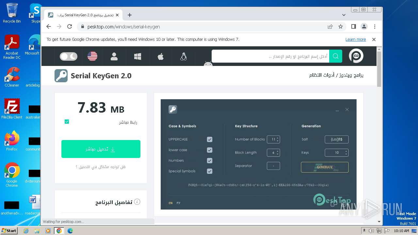This screenshot has height=235, width=418.
Task: Open Windows Media Player from taskbar
Action: click(48, 231)
